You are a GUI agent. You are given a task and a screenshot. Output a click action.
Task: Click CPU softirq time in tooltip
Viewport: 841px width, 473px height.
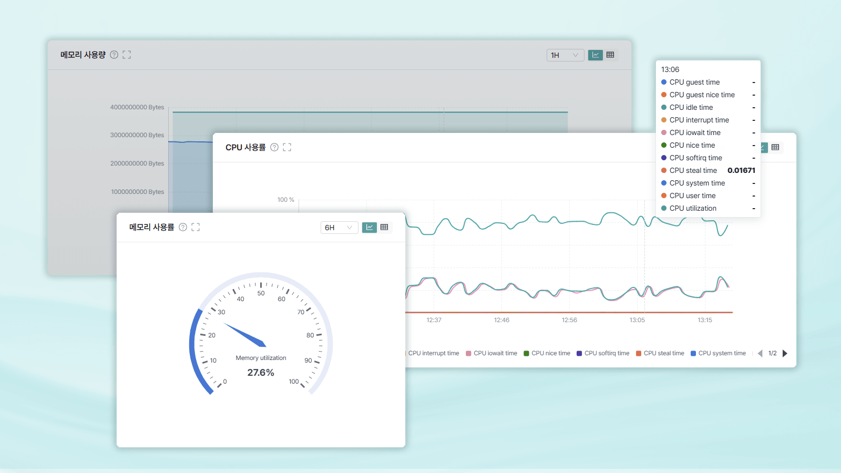696,158
